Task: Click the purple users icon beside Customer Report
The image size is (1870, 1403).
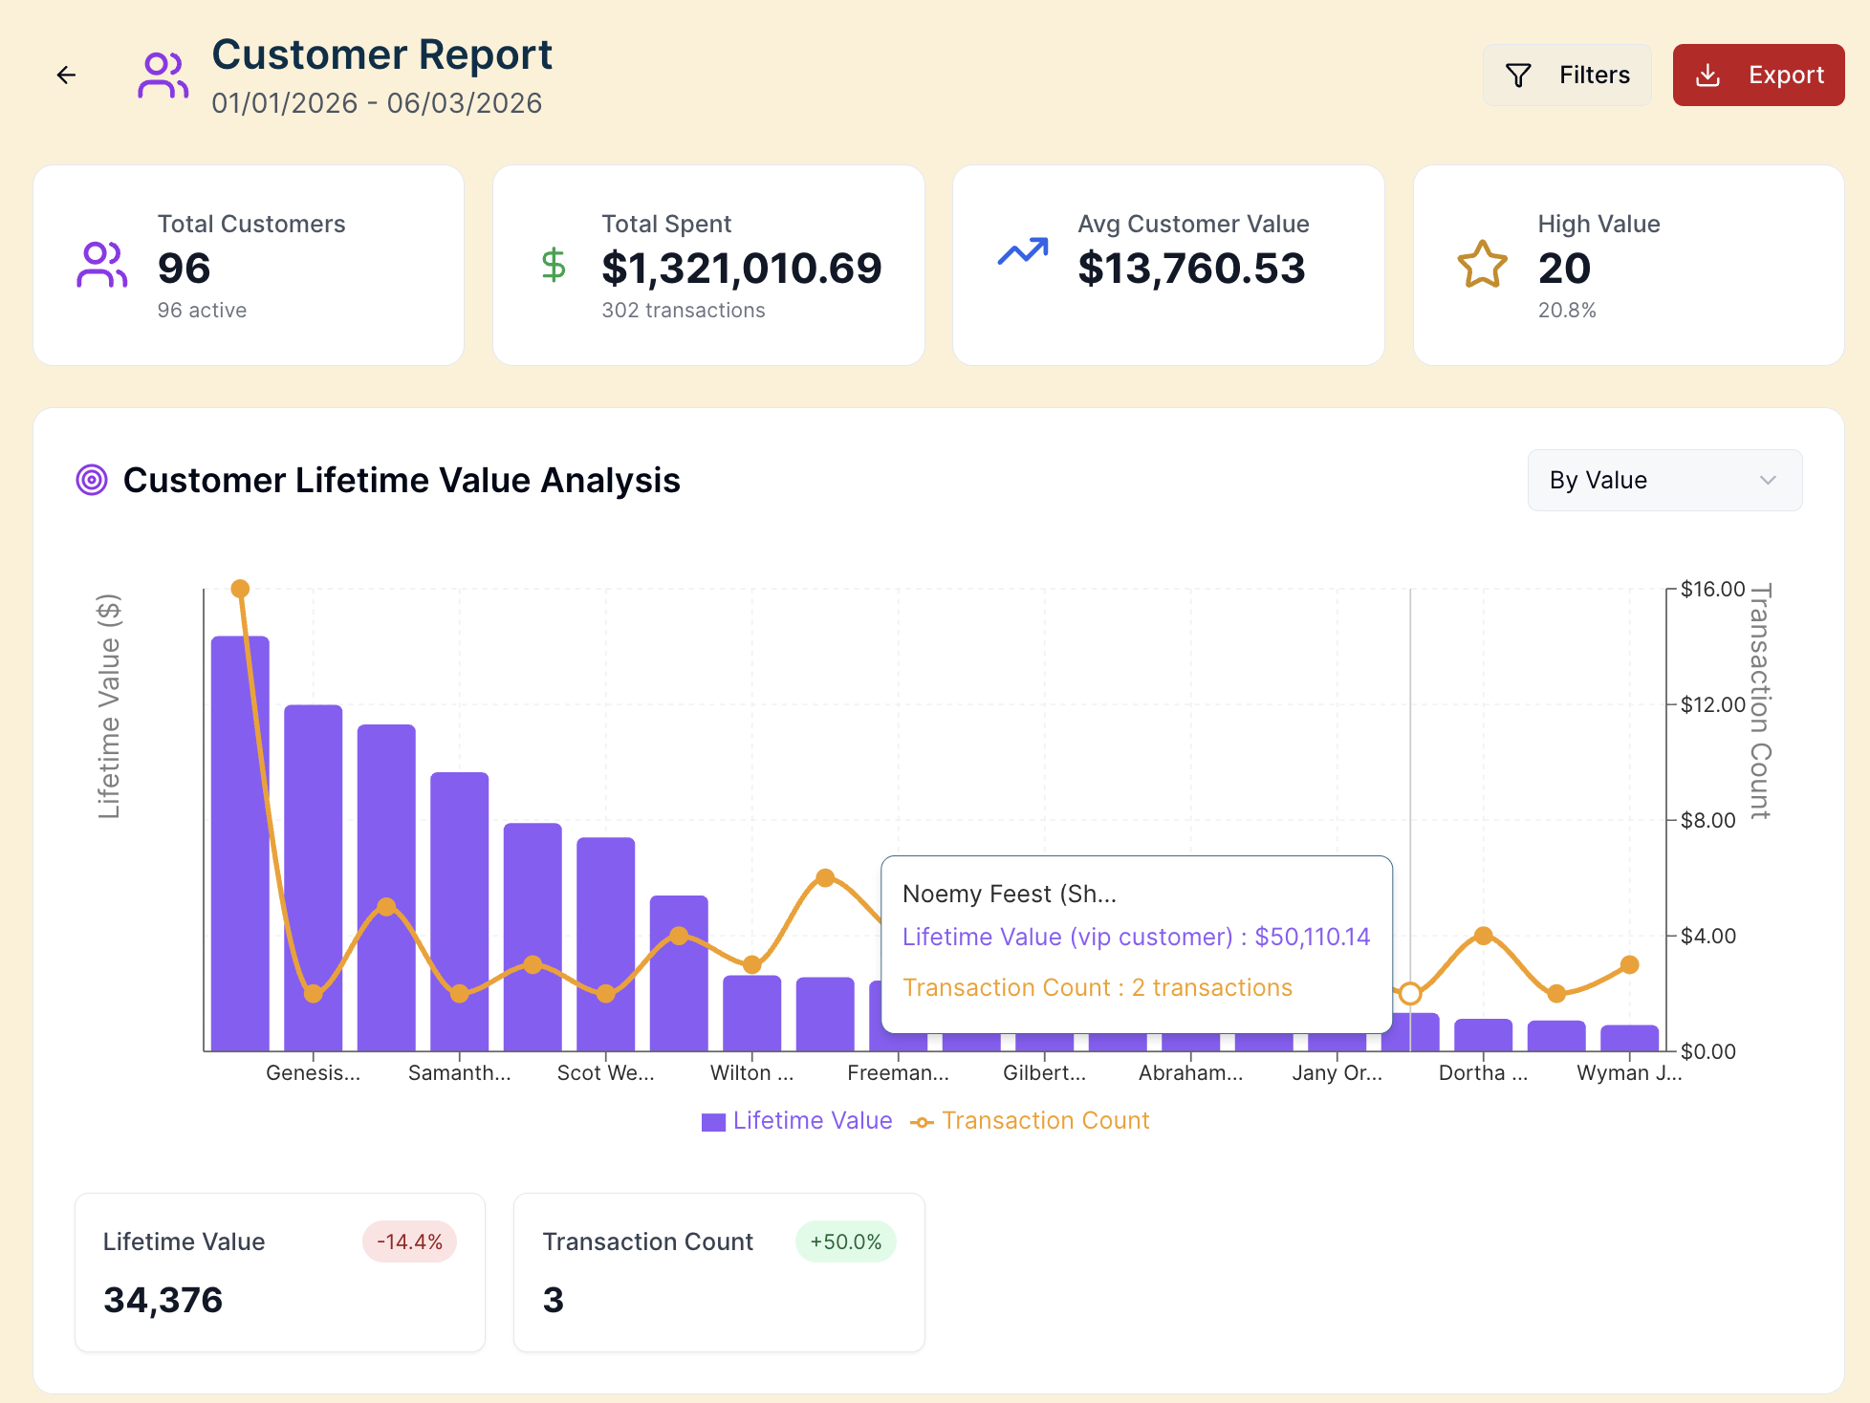Action: click(x=163, y=76)
